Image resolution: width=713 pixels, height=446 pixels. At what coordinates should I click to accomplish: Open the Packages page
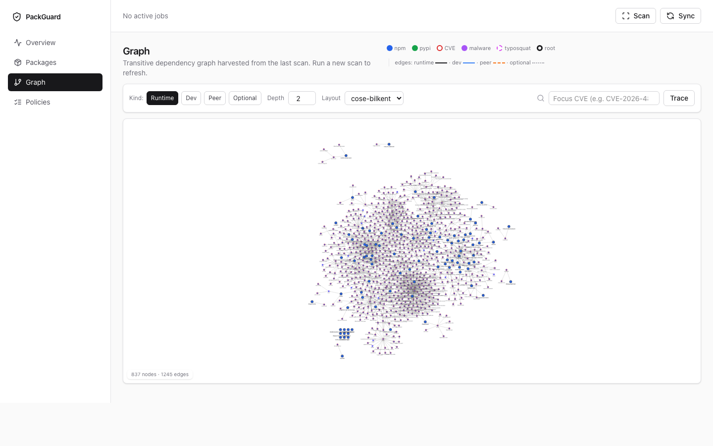tap(41, 62)
